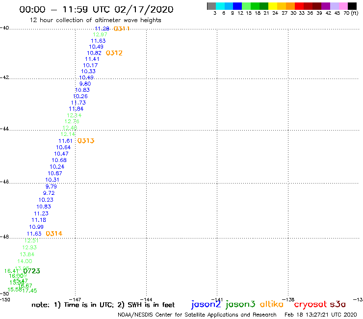
Task: Click the red cryosat satellite label
Action: pyautogui.click(x=311, y=305)
